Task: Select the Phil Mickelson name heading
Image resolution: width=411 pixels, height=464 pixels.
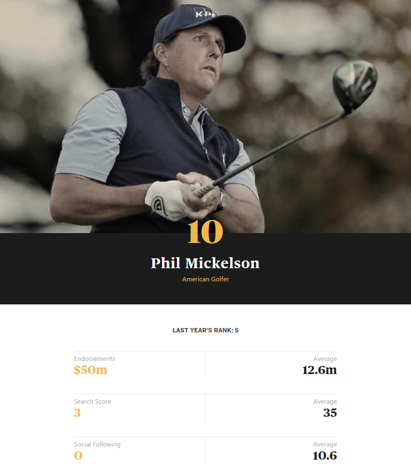Action: point(205,263)
